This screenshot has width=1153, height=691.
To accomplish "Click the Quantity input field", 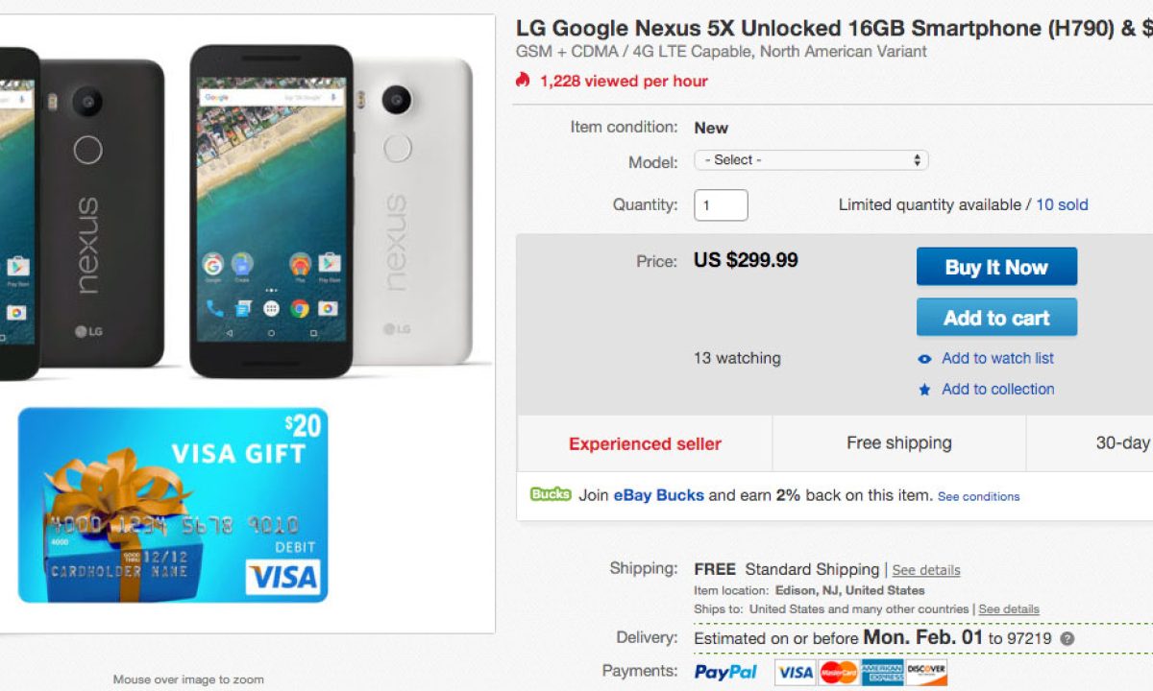I will pos(721,205).
